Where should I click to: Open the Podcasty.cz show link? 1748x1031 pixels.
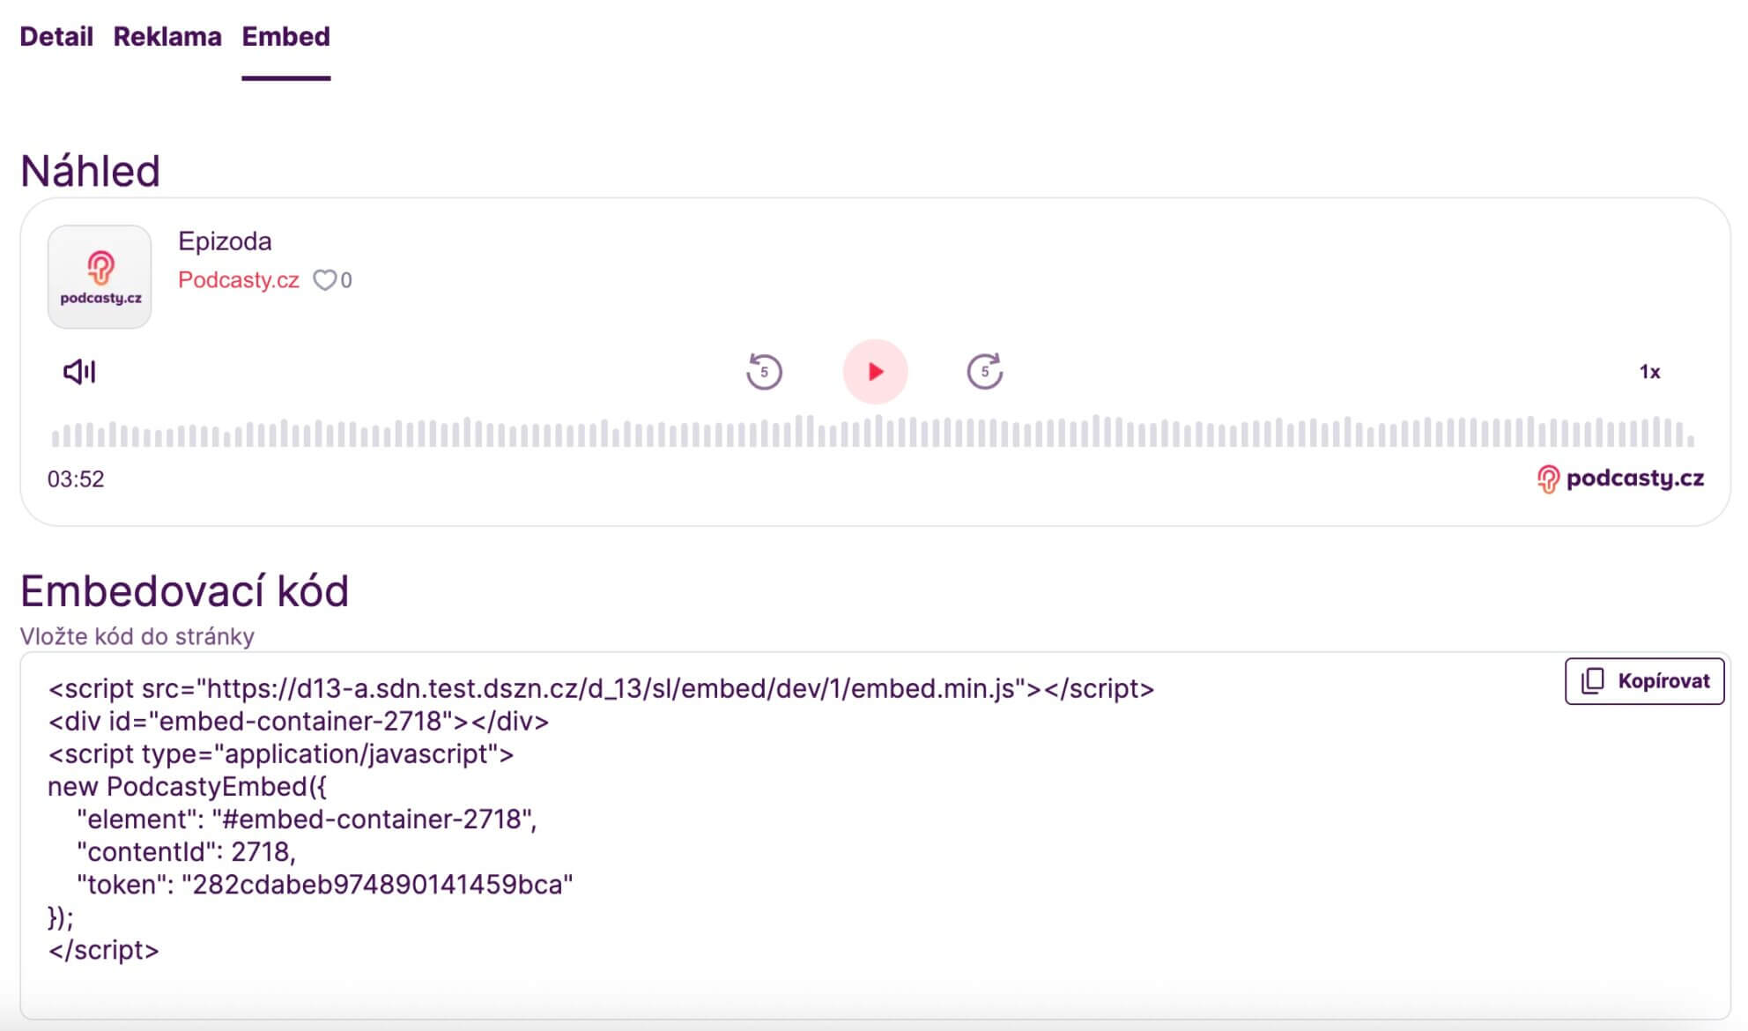239,280
